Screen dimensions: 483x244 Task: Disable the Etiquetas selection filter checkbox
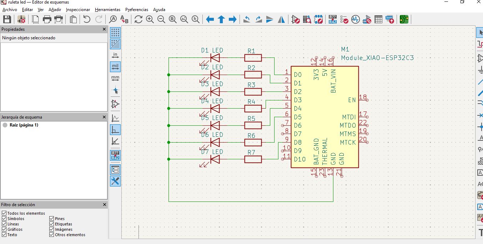tap(52, 224)
